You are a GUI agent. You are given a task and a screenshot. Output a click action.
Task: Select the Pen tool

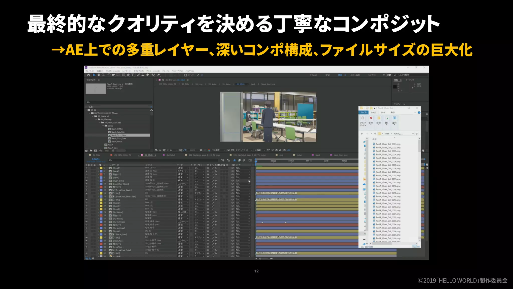click(x=128, y=75)
